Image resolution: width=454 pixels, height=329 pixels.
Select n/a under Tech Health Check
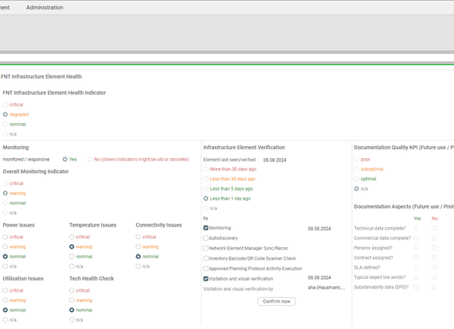click(x=72, y=319)
